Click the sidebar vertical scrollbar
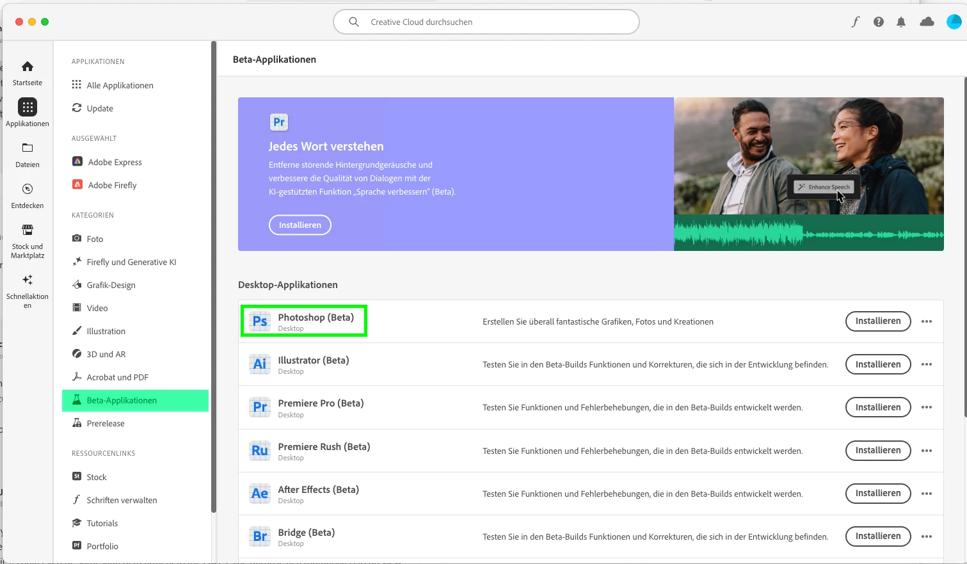Screen dimensions: 967x564 pos(214,277)
